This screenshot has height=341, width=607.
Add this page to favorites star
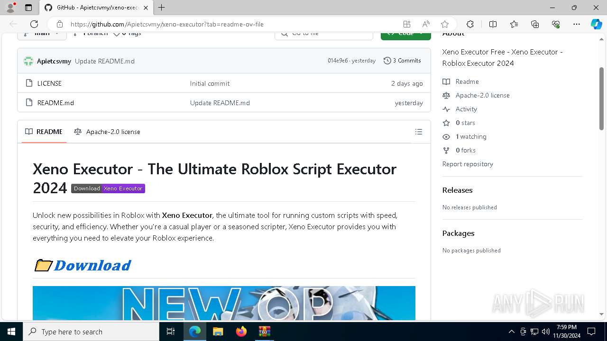tap(445, 24)
